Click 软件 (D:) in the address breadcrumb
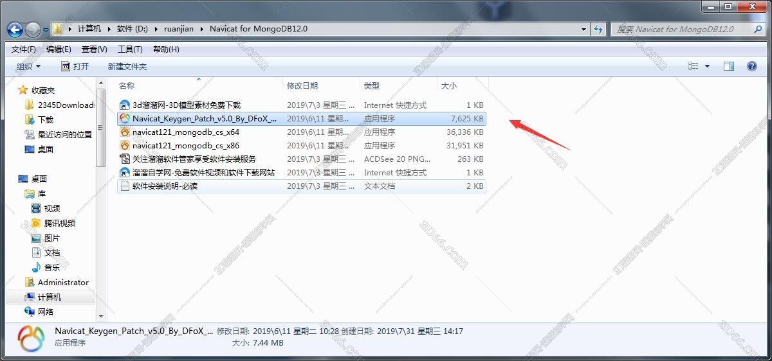This screenshot has width=772, height=361. pyautogui.click(x=133, y=29)
